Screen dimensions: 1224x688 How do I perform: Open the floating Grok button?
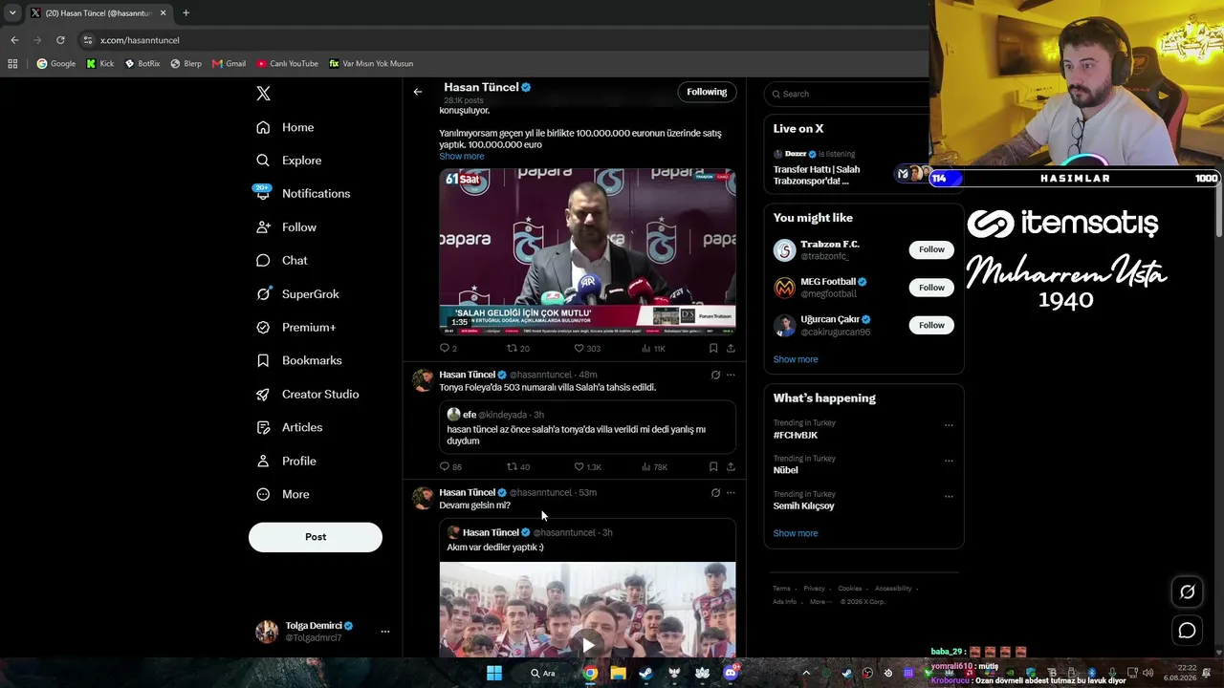click(1187, 591)
